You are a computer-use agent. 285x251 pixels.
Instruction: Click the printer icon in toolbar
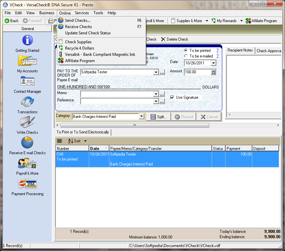tap(51, 21)
